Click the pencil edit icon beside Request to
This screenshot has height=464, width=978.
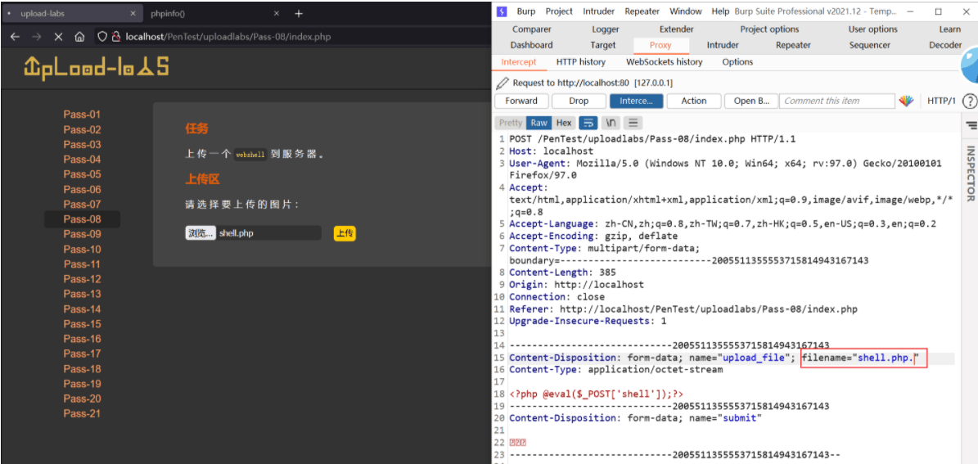point(503,83)
